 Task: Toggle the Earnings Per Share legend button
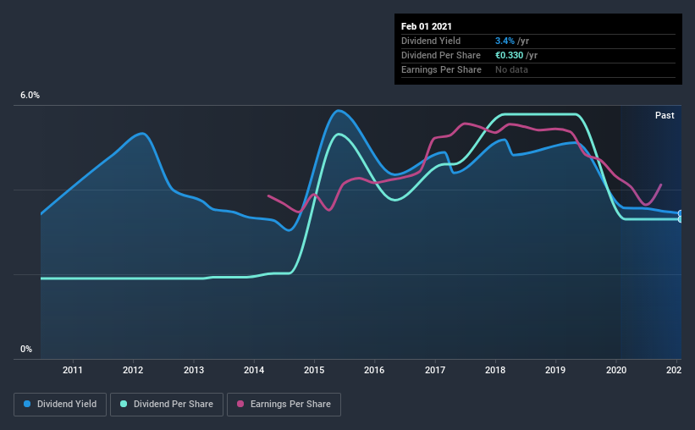click(284, 405)
